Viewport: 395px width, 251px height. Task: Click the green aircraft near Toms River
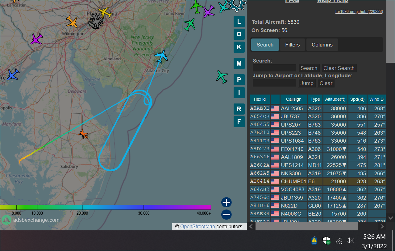pos(190,25)
